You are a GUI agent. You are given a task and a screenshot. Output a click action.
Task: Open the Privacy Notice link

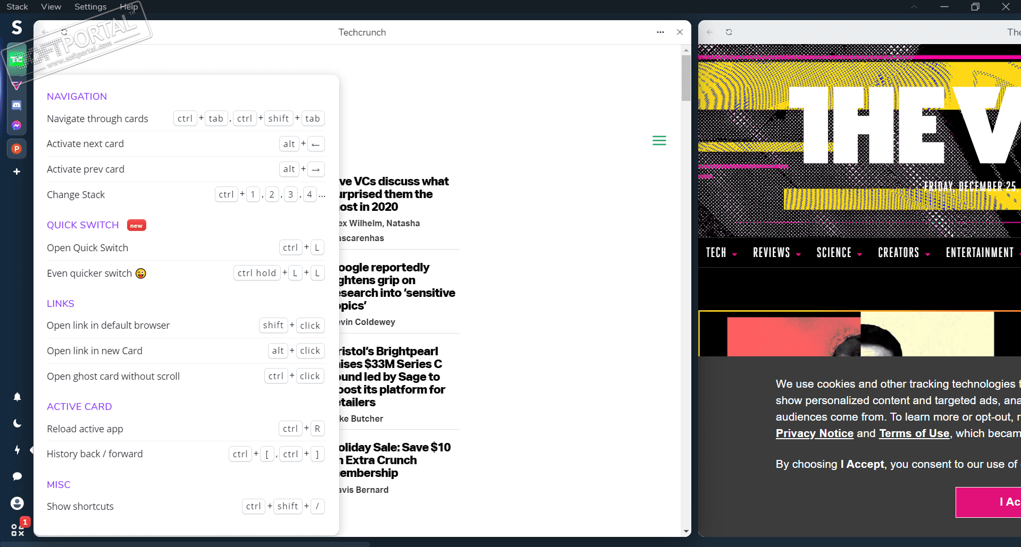(x=815, y=433)
